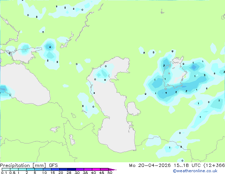
Task: Click the 25–30 mm dark blue swatch
Action: (x=72, y=169)
